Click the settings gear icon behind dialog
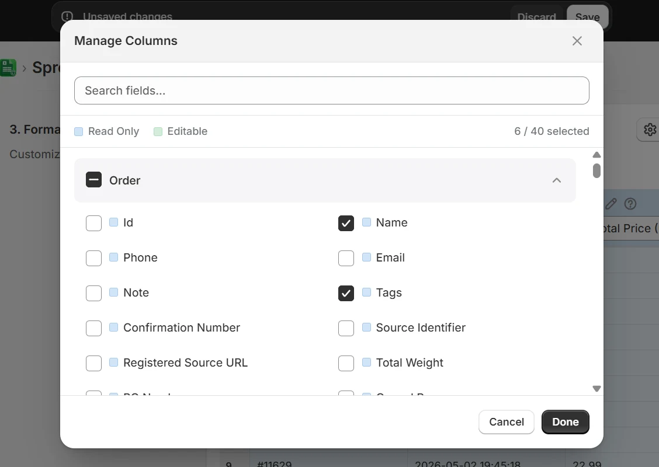Image resolution: width=659 pixels, height=467 pixels. 650,130
